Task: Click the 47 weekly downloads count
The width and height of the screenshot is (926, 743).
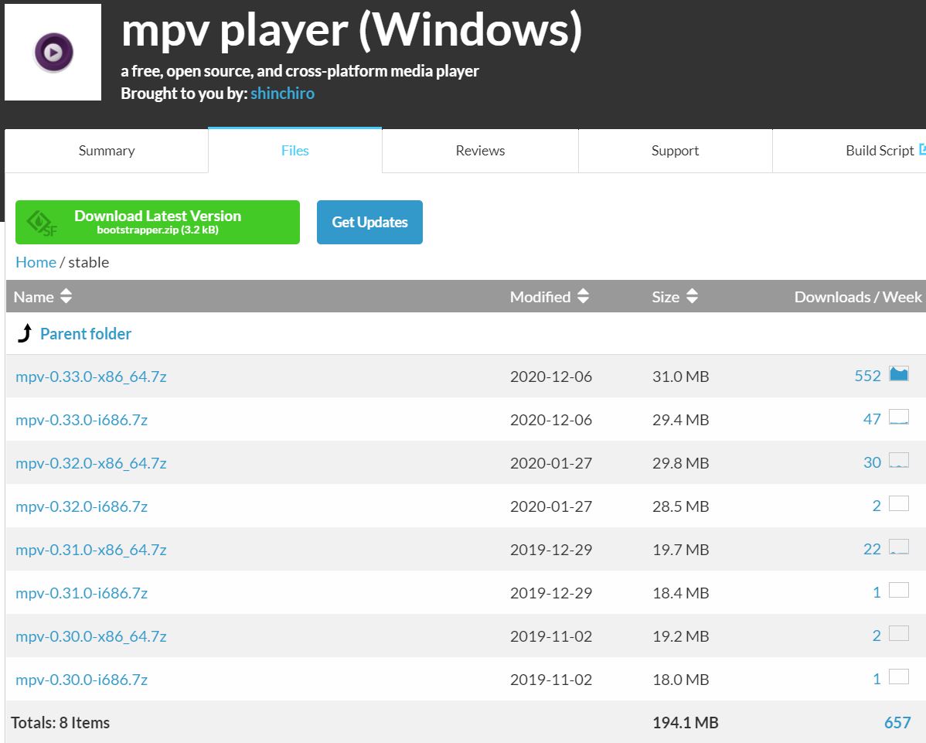Action: point(872,419)
